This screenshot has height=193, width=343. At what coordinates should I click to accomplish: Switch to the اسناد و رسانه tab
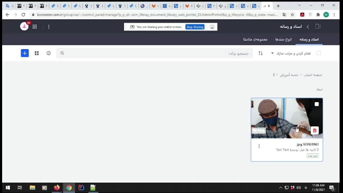[309, 39]
